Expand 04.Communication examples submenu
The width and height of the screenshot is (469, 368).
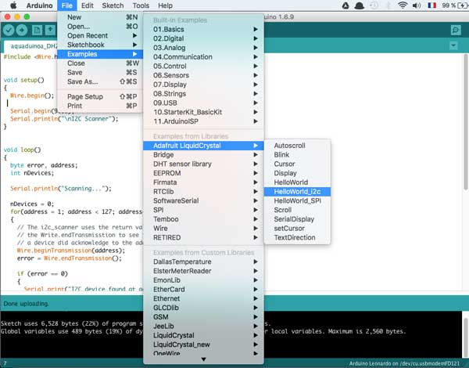(x=203, y=57)
